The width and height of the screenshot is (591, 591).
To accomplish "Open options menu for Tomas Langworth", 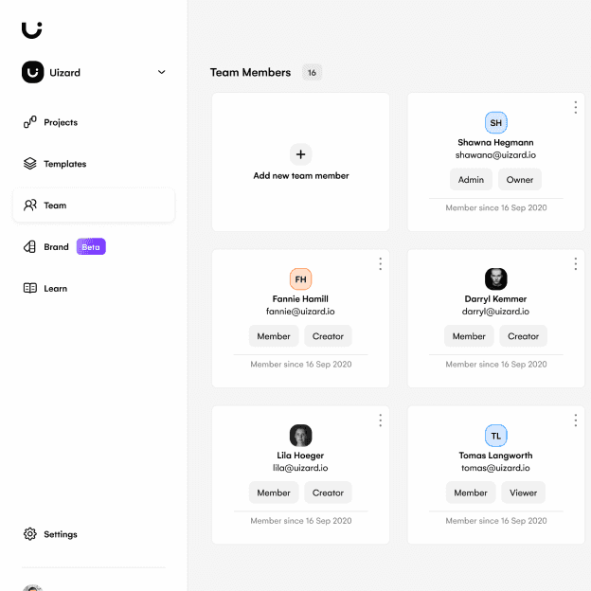I will (x=575, y=421).
